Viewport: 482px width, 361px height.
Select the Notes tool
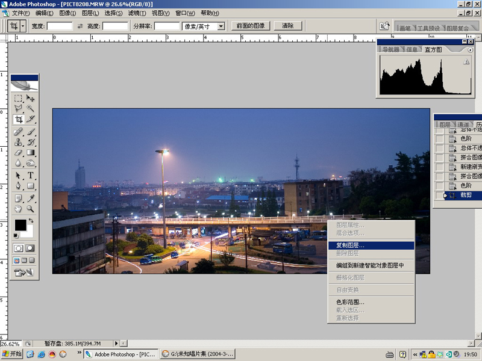[x=18, y=199]
